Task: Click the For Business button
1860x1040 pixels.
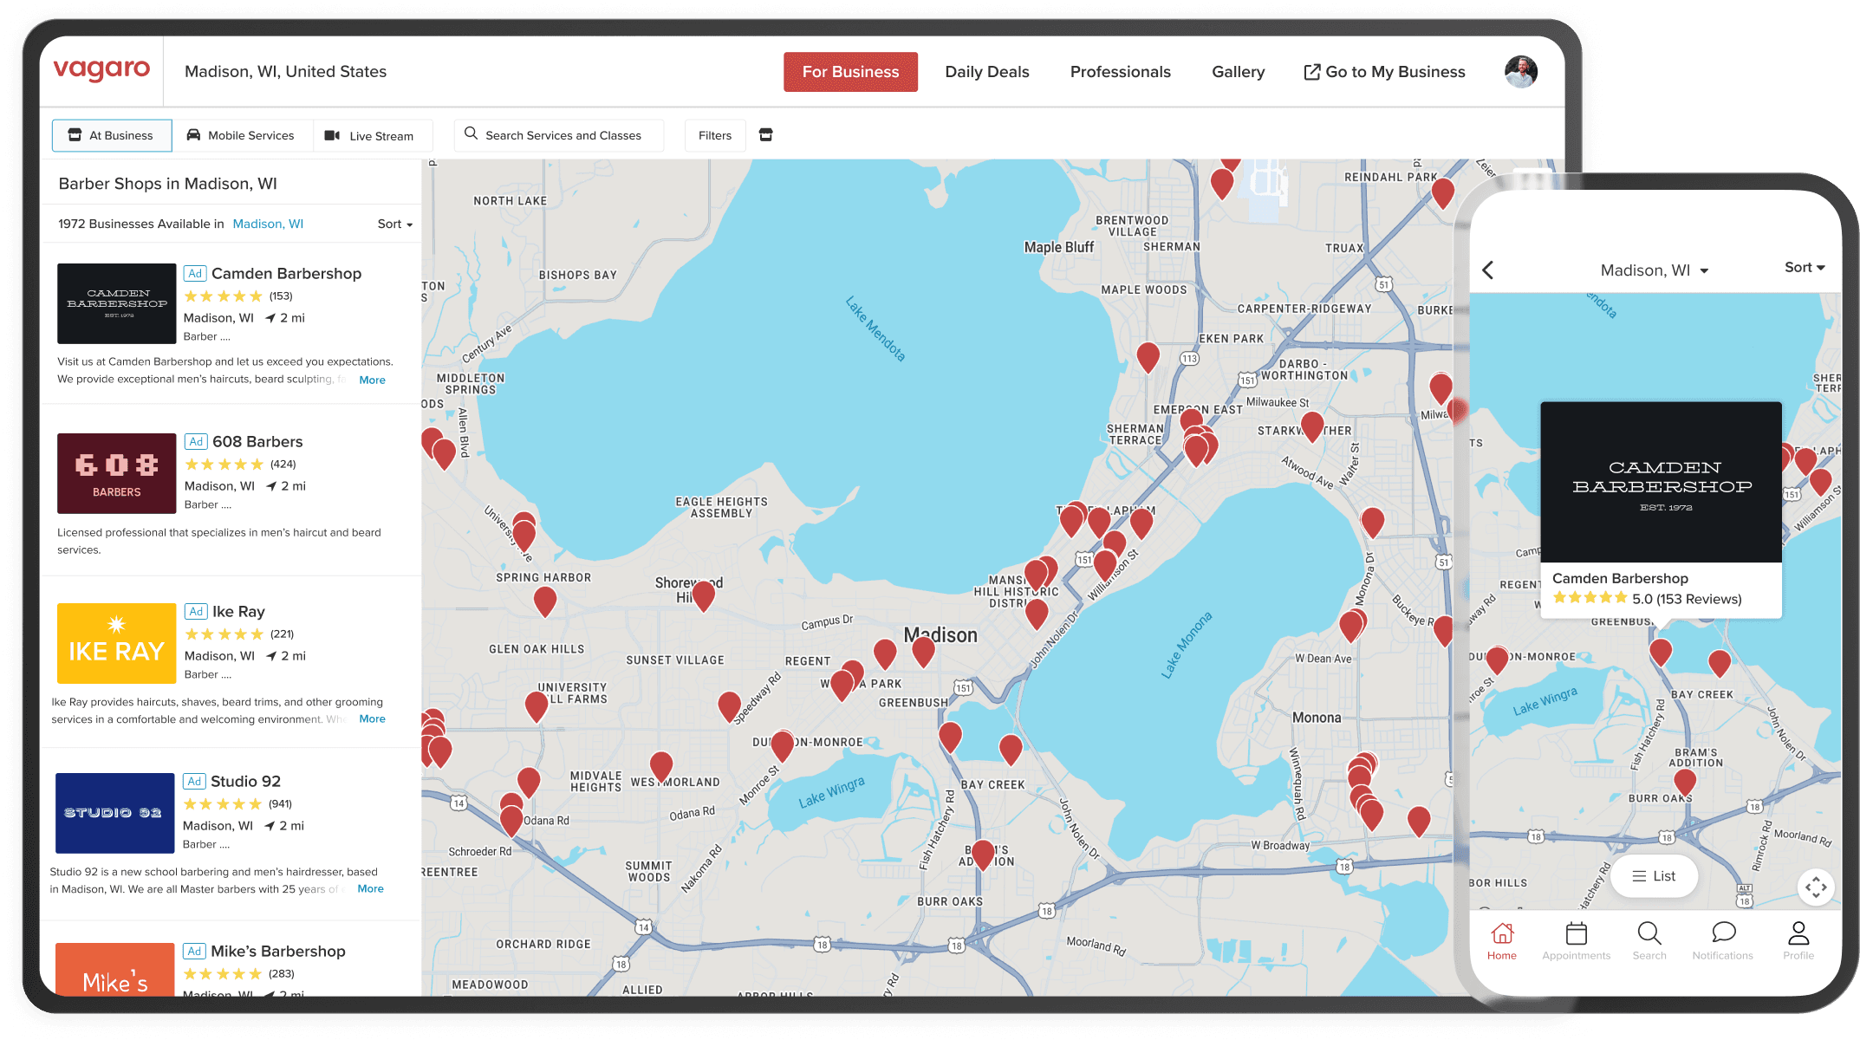Action: (850, 72)
